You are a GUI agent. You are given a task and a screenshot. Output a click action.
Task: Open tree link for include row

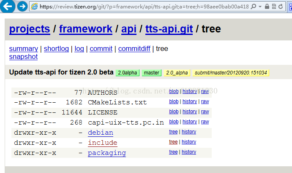click(173, 142)
